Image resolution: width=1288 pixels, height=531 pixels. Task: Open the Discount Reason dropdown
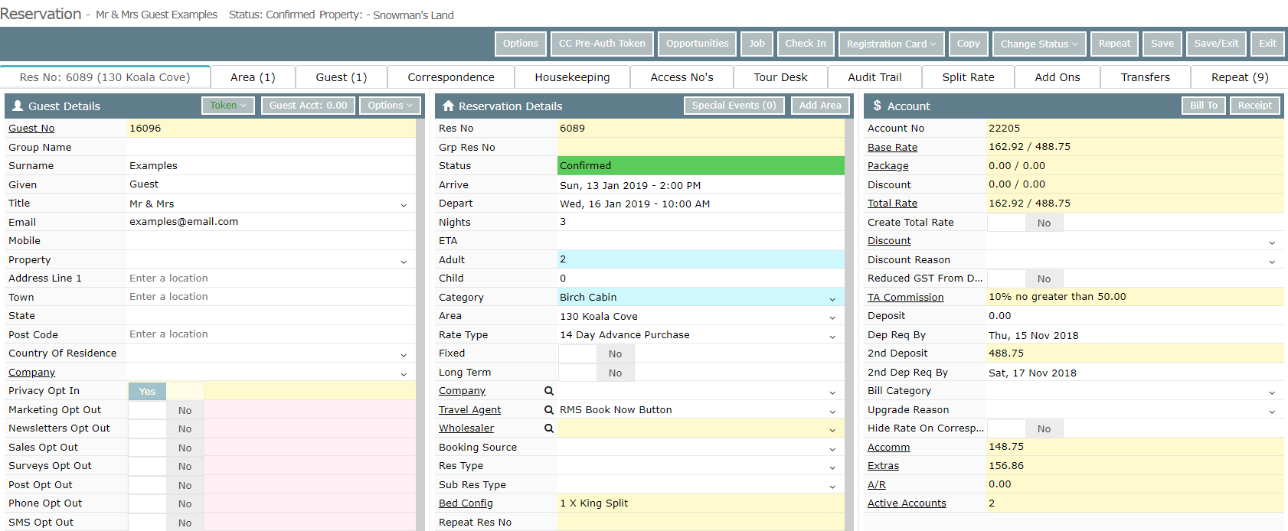click(1272, 261)
